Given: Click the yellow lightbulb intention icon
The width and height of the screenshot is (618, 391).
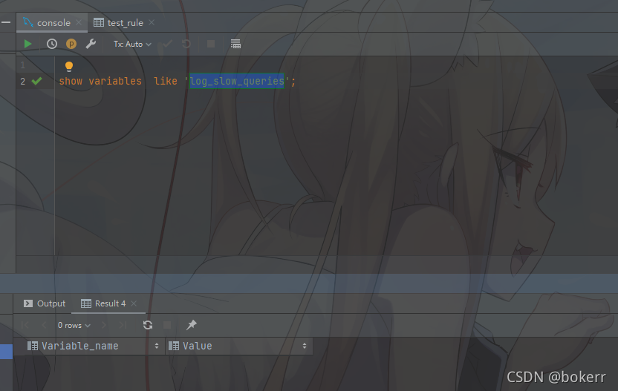Looking at the screenshot, I should [69, 66].
